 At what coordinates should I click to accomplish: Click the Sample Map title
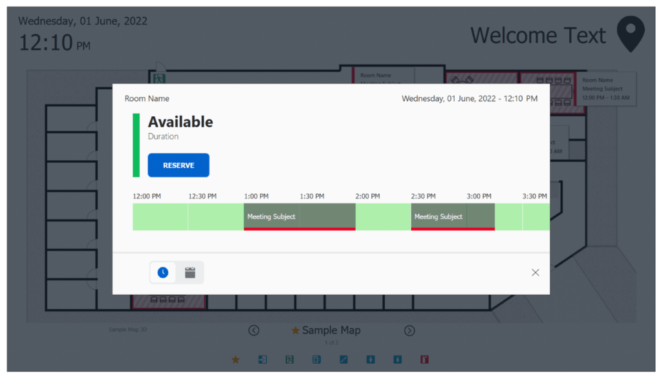(331, 330)
